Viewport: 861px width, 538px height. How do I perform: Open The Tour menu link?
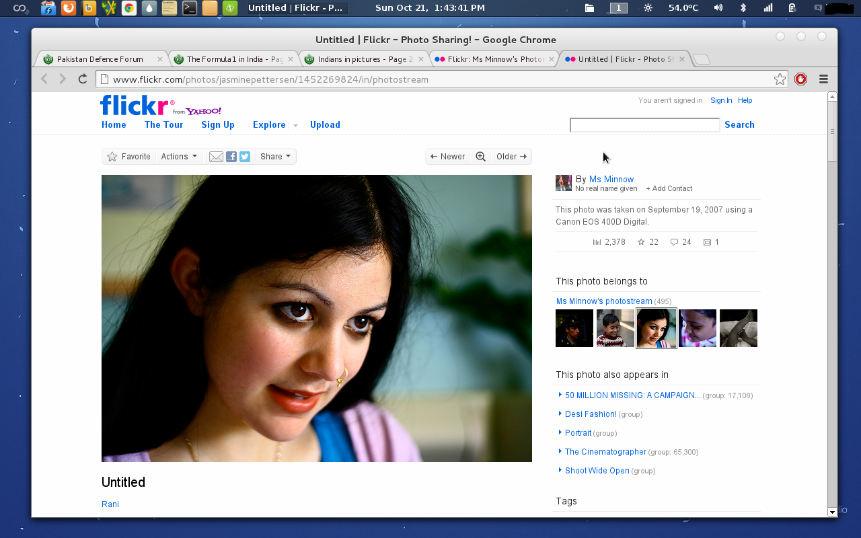163,124
